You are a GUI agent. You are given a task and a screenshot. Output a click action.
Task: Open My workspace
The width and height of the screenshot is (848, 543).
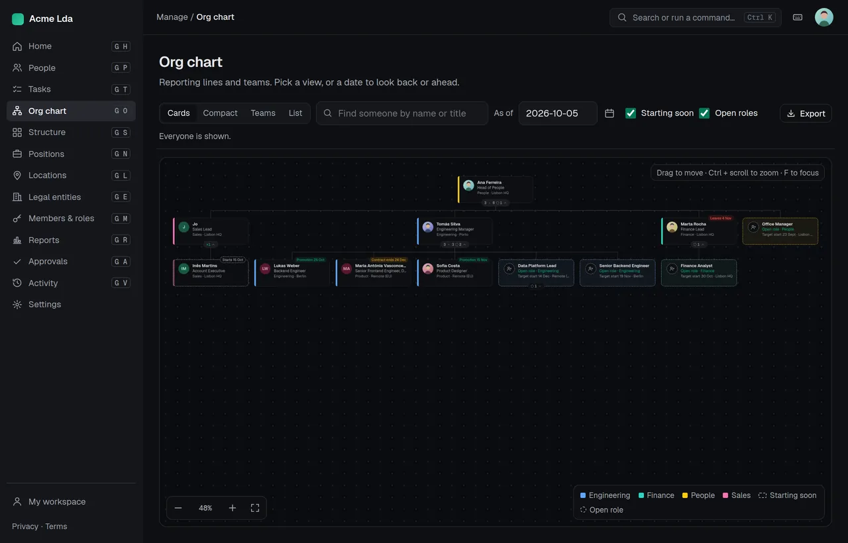pos(71,502)
